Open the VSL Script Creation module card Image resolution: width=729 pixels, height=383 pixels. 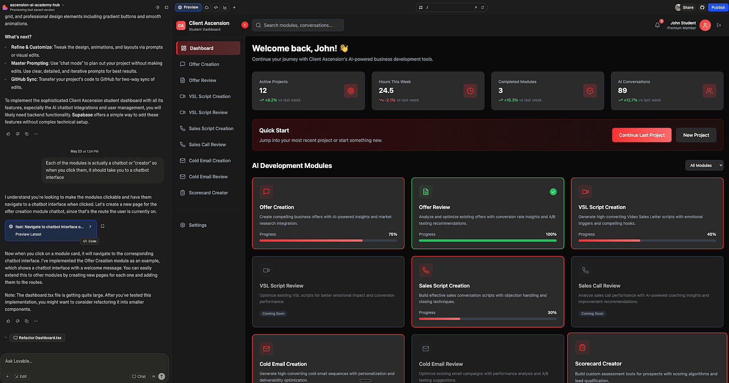[647, 213]
